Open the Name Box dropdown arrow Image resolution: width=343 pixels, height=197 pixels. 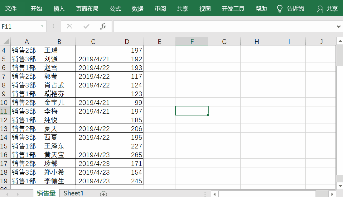pyautogui.click(x=42, y=26)
